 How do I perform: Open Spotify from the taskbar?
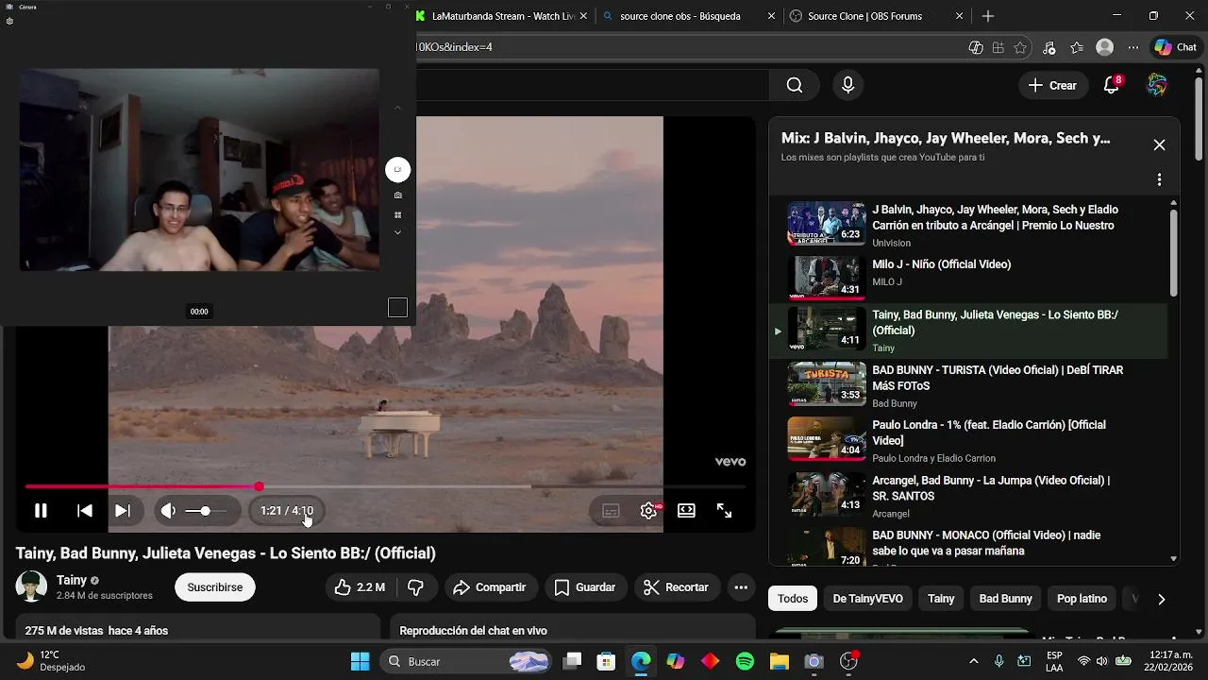pyautogui.click(x=745, y=661)
